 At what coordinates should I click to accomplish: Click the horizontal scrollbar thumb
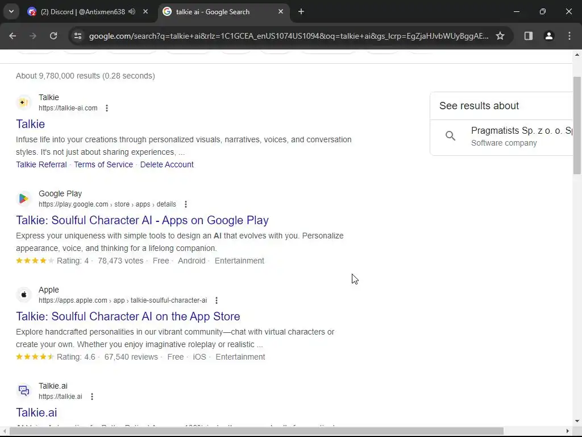click(256, 431)
